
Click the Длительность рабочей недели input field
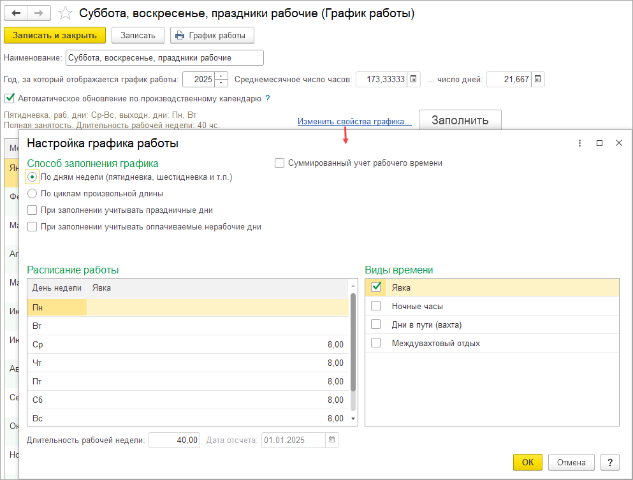coord(175,440)
